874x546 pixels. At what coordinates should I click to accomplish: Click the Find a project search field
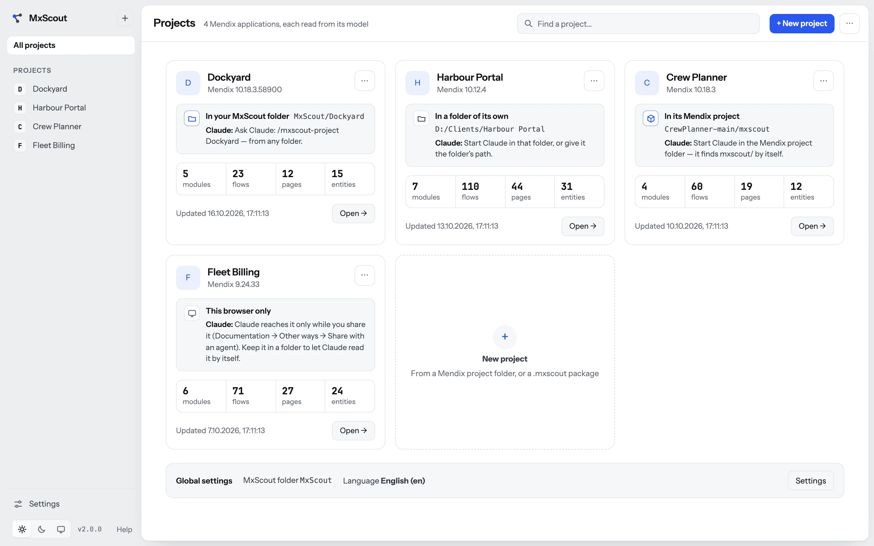pyautogui.click(x=638, y=24)
